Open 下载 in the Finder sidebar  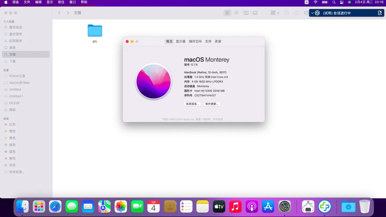click(x=12, y=61)
